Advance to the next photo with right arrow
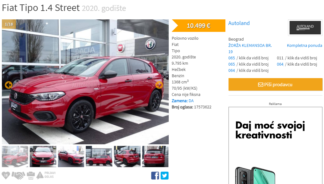The width and height of the screenshot is (324, 184). pos(159,85)
